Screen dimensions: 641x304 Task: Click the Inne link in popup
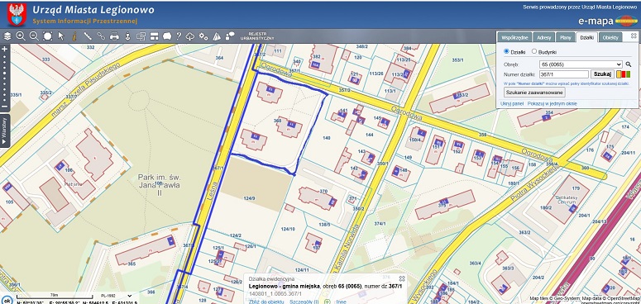coord(341,302)
